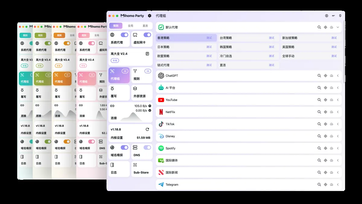The image size is (362, 204).
Task: Run speed test for NetFlix group
Action: click(332, 112)
